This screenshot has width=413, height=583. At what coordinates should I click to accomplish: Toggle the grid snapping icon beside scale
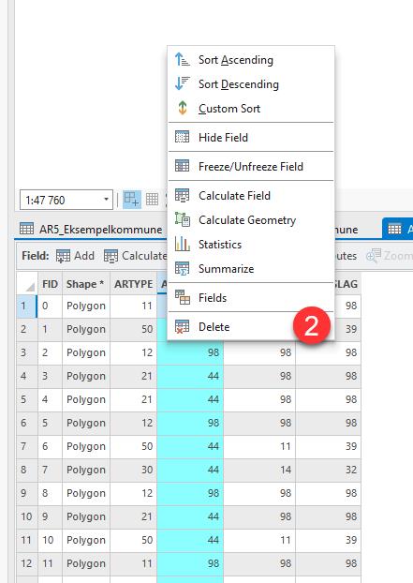click(131, 200)
